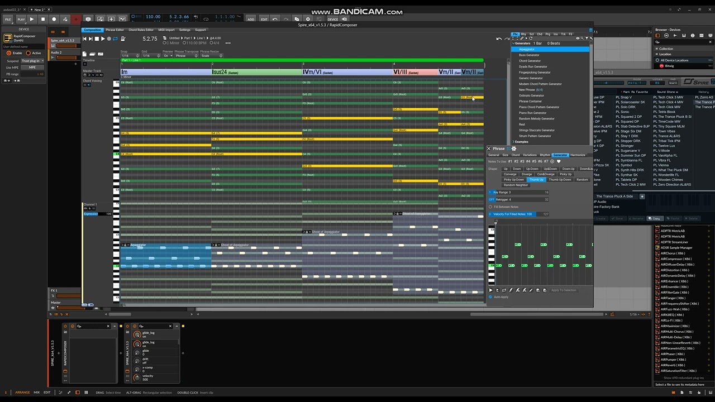Viewport: 715px width, 402px height.
Task: Select Random Melody Generator
Action: pos(536,118)
